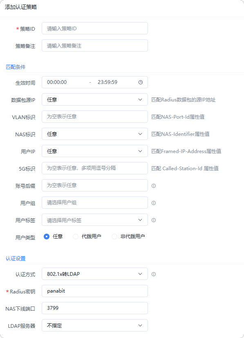244x338 pixels.
Task: Click the 生效时间 field label
Action: coord(25,83)
